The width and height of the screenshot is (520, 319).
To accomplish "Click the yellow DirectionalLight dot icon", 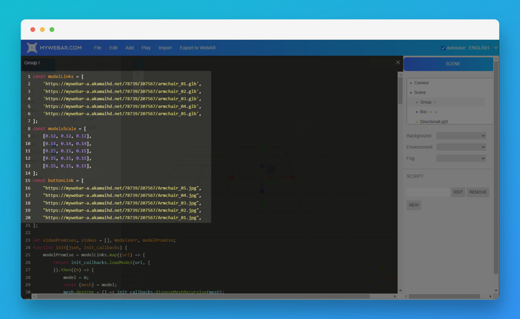I will (417, 121).
